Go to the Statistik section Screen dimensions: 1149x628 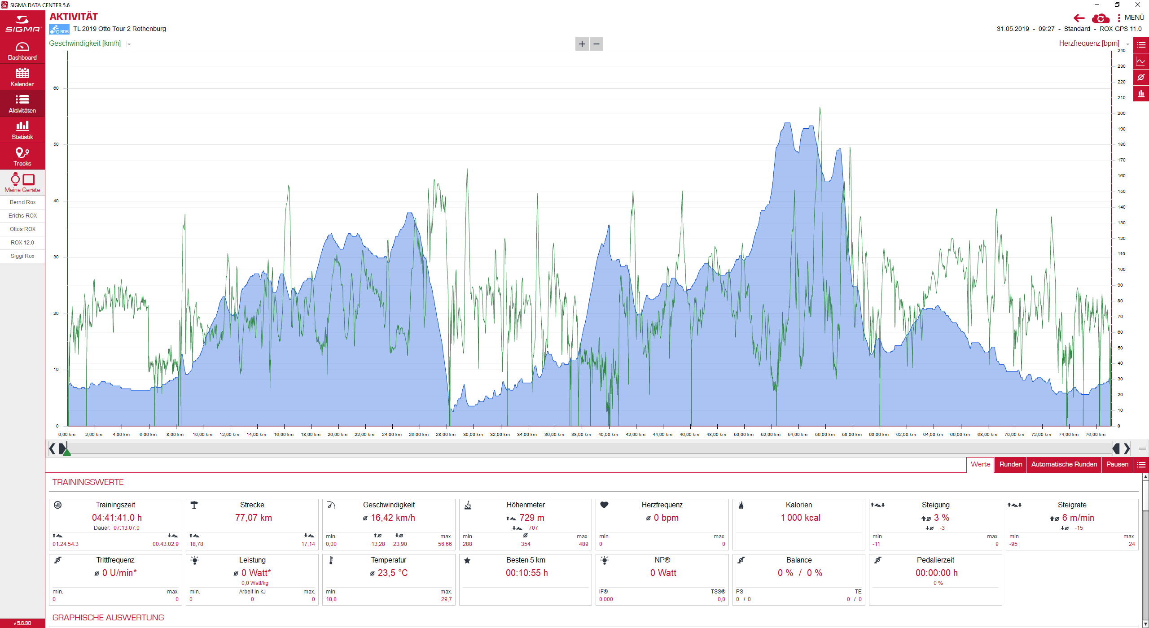22,130
